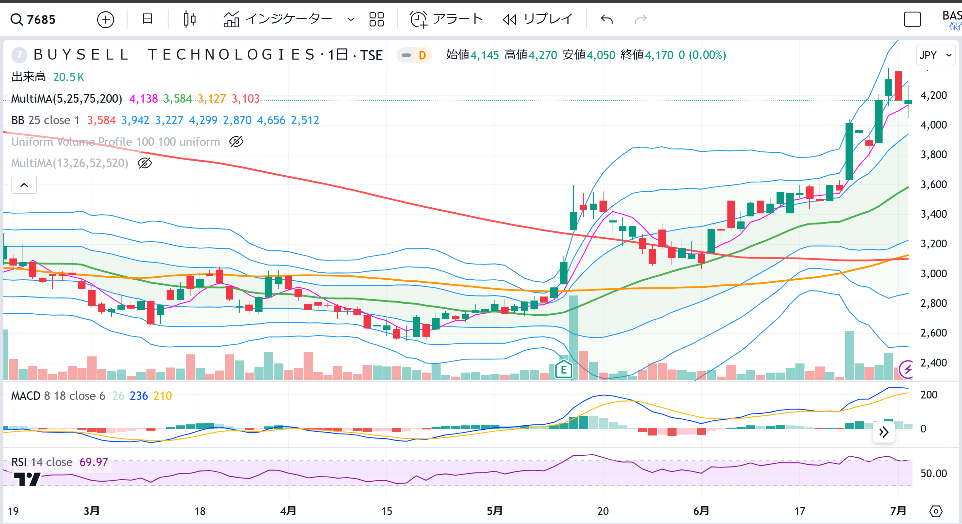Open the candlestick chart type menu
962x524 pixels.
click(190, 19)
